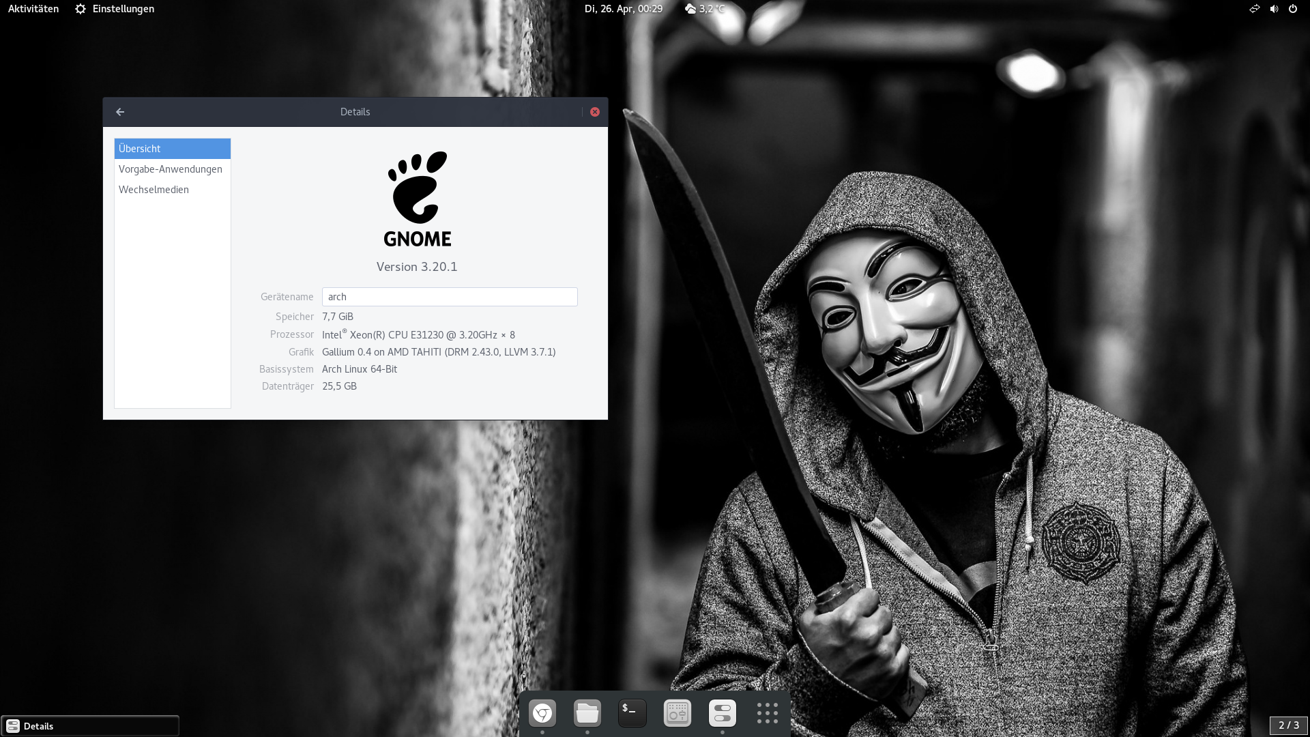
Task: Open the Files manager from dock
Action: click(587, 714)
